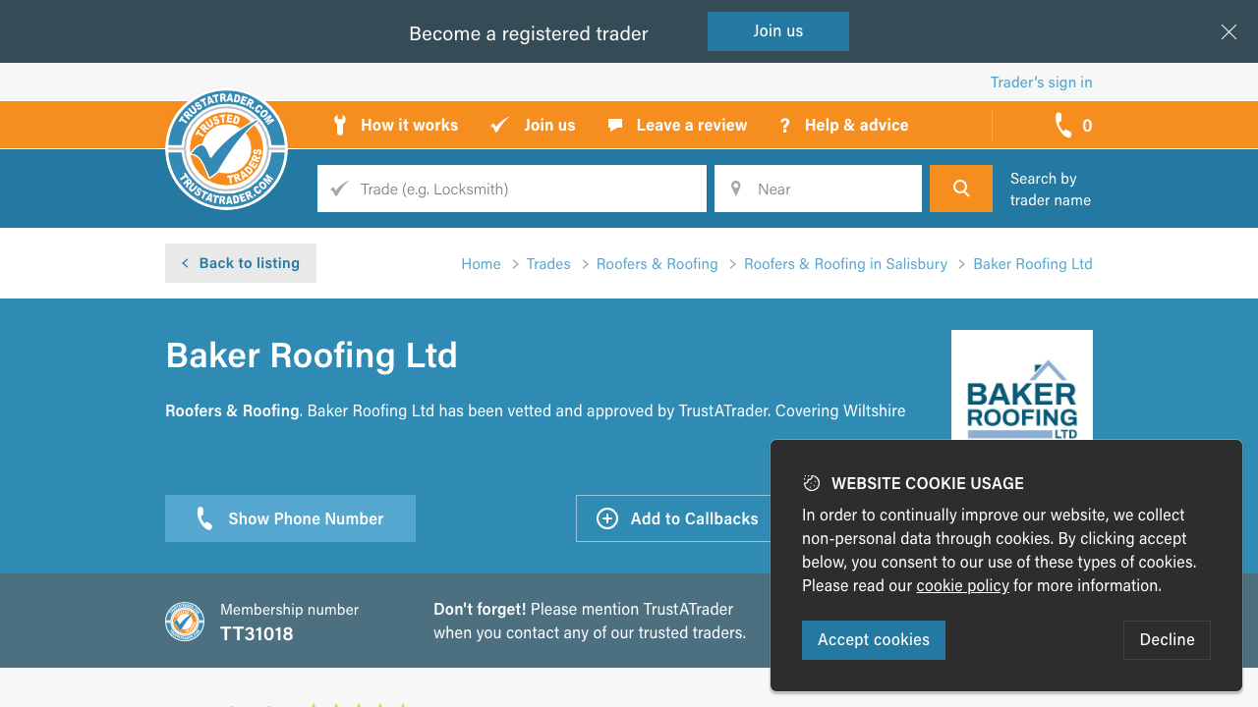Open the Baker Roofing company logo image
Viewport: 1258px width, 707px height.
pos(1021,393)
